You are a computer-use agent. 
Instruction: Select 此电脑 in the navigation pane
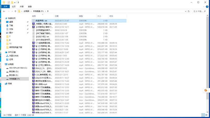tap(10, 64)
